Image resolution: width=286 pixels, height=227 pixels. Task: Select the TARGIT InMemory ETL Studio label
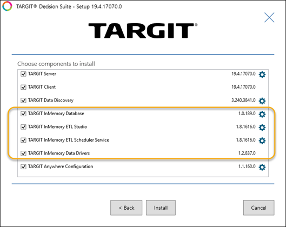[x=57, y=126]
